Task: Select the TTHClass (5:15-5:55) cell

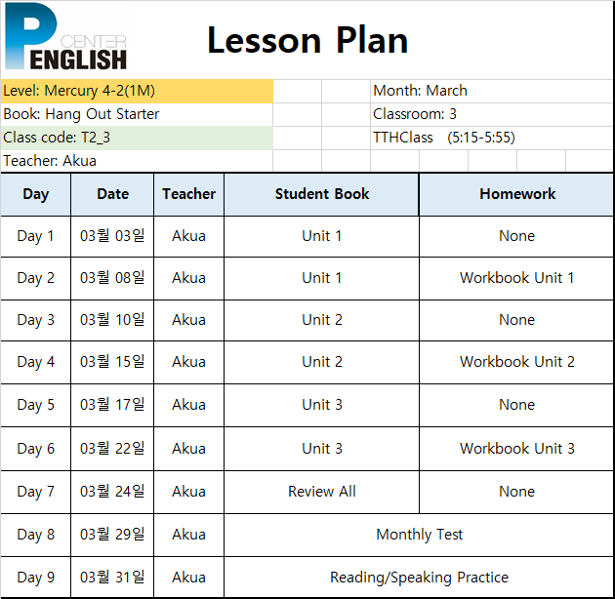Action: (x=492, y=138)
